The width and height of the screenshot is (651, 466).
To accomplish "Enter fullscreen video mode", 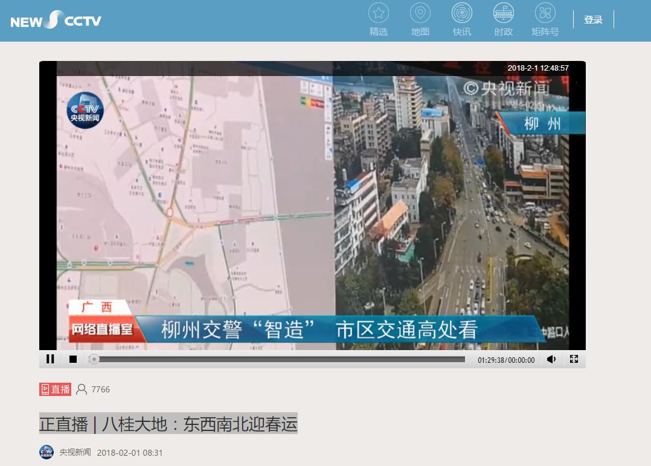I will pos(574,359).
